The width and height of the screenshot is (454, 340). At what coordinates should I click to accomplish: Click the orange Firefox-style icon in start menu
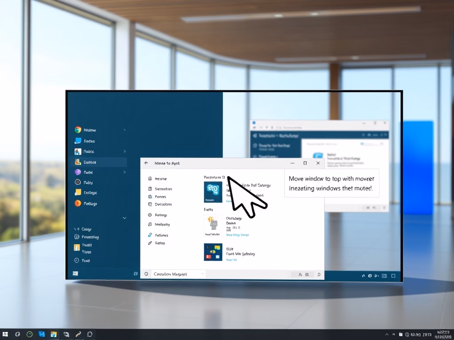pyautogui.click(x=78, y=203)
